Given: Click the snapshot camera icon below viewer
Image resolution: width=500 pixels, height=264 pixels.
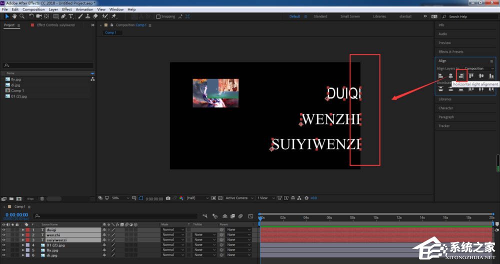Looking at the screenshot, I should tap(168, 198).
